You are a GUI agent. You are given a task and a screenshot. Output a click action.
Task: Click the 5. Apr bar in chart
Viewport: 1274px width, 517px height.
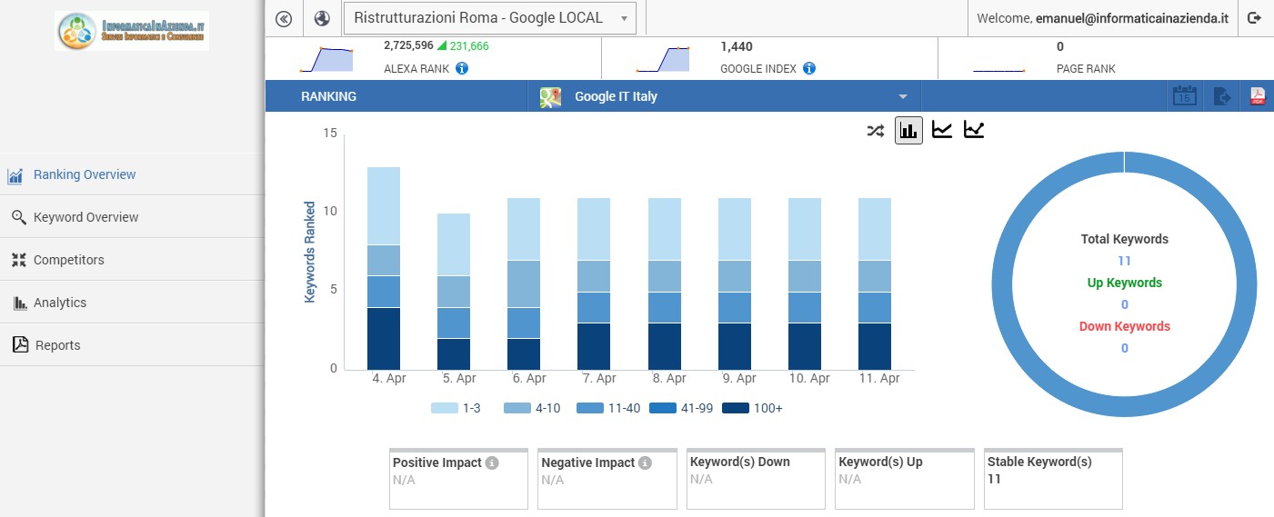454,291
